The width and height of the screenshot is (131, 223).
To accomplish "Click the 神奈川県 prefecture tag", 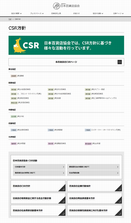I will 14,103.
